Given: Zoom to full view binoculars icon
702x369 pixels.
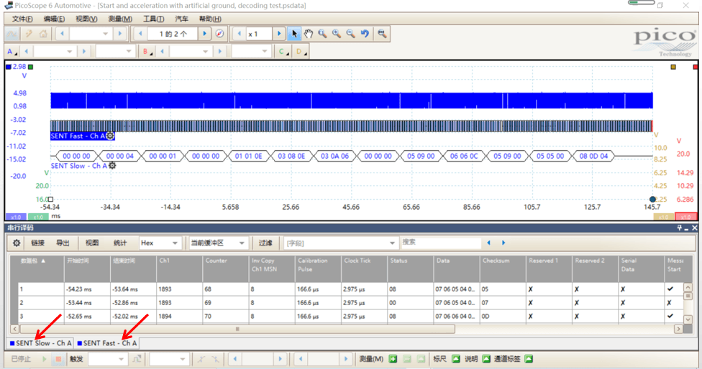Looking at the screenshot, I should point(382,34).
